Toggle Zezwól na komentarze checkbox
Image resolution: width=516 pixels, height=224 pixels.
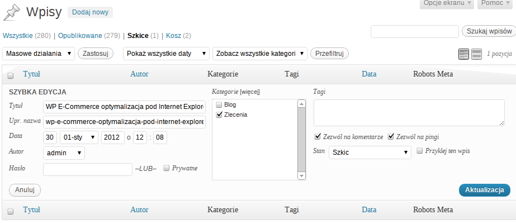318,136
